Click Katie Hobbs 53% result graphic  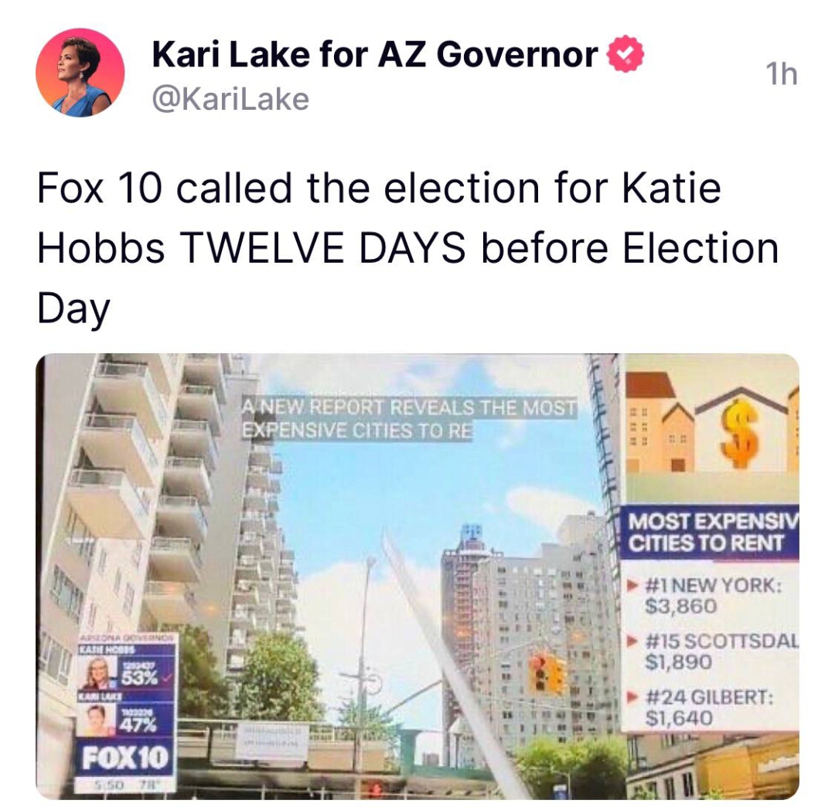(x=126, y=670)
